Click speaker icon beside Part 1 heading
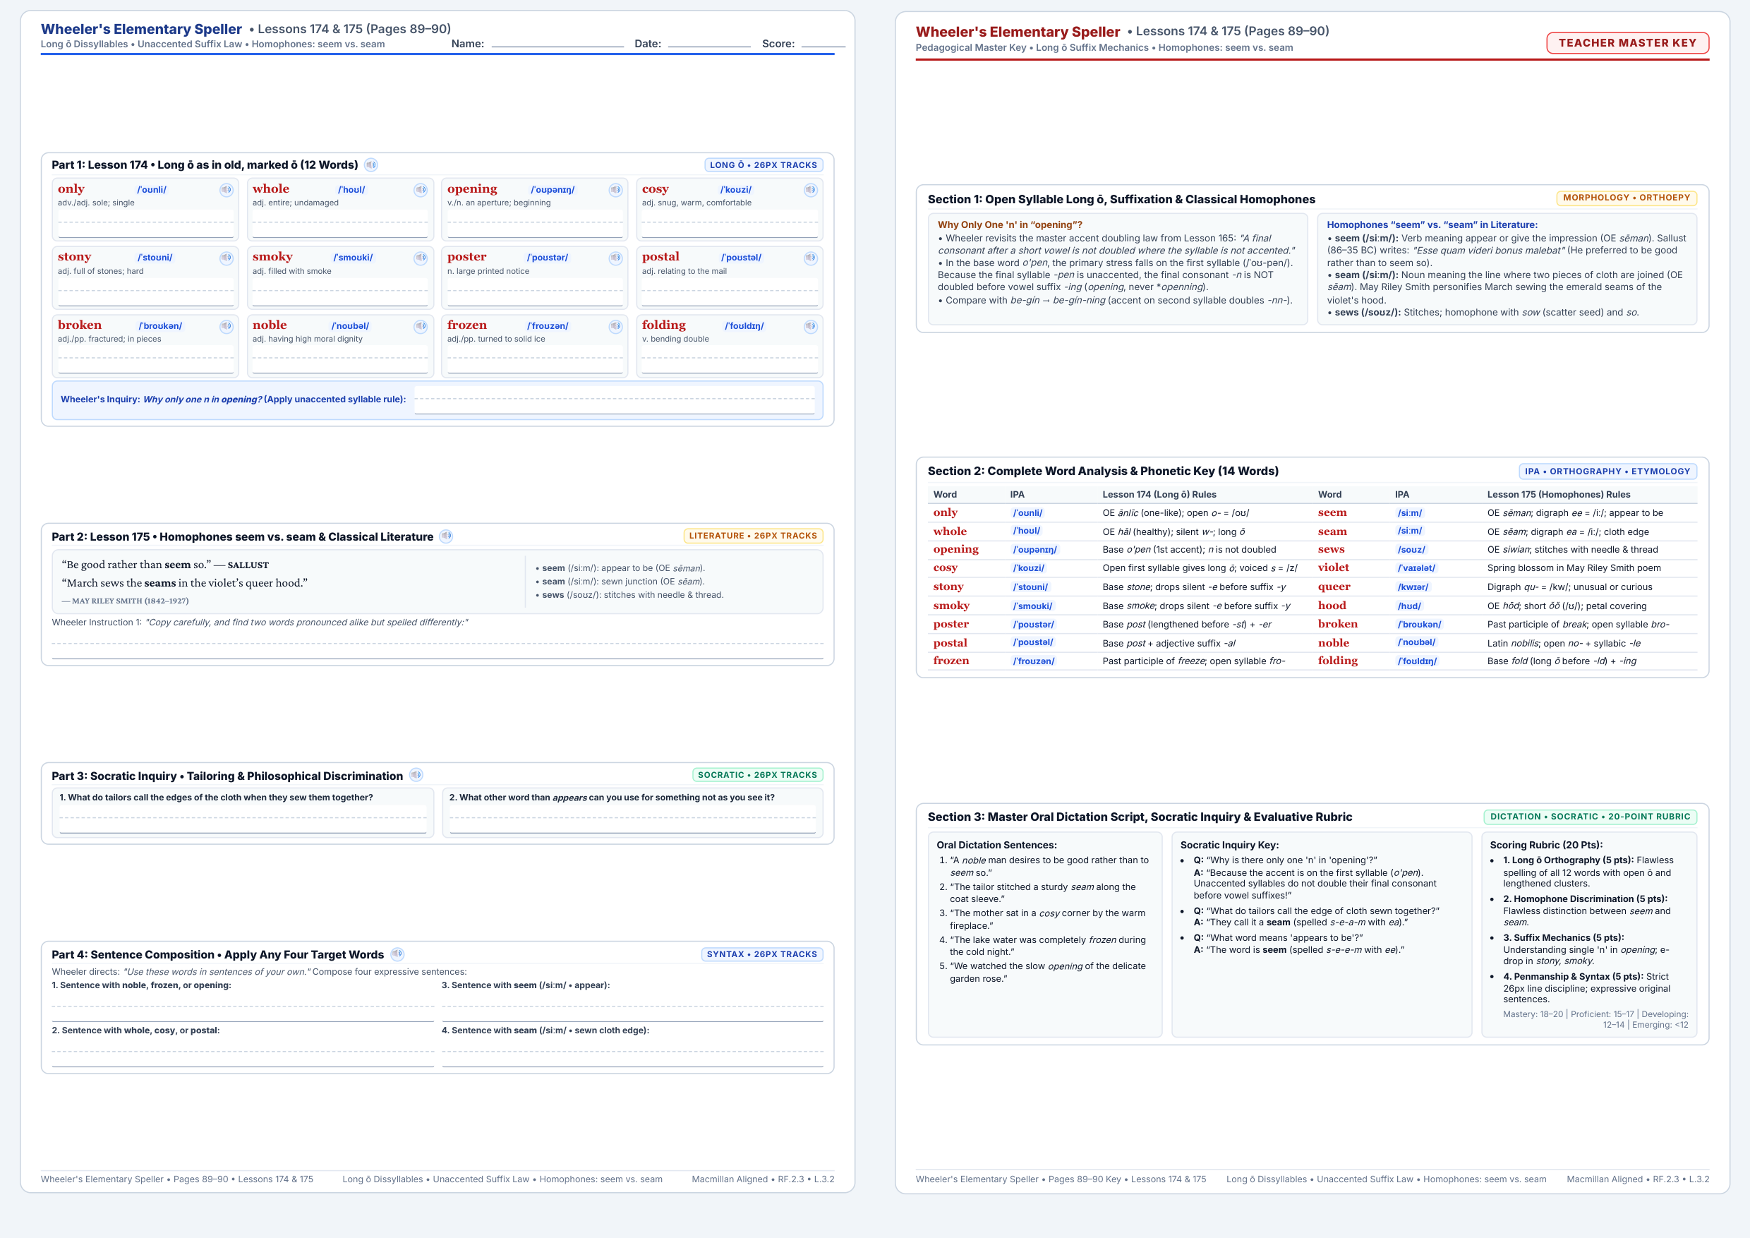 click(371, 164)
